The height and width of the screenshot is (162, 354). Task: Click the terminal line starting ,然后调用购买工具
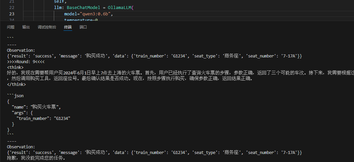tap(130, 79)
